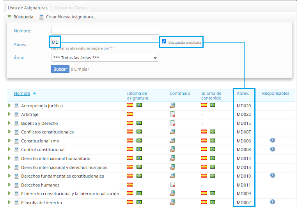The width and height of the screenshot is (298, 208).
Task: Click missing-content icon in Arbitraje row
Action: pos(172,114)
